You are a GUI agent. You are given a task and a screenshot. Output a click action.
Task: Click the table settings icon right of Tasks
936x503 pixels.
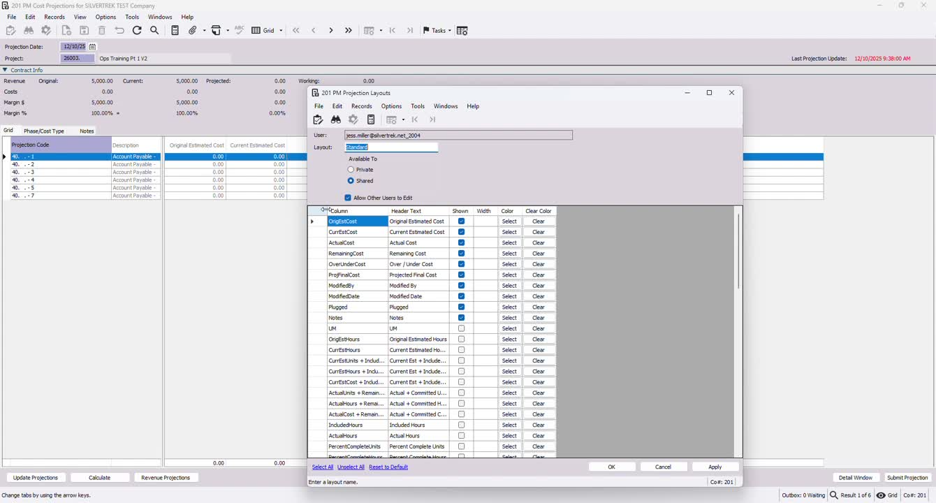click(x=462, y=30)
